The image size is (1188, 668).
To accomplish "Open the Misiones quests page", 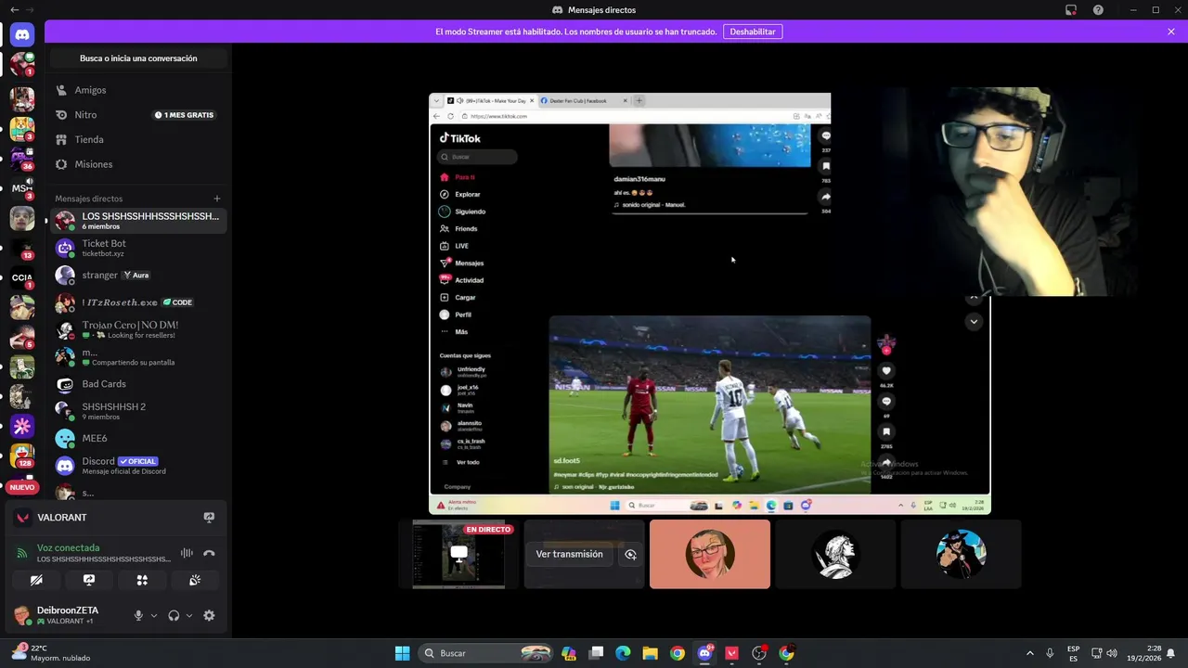I will pos(138,164).
